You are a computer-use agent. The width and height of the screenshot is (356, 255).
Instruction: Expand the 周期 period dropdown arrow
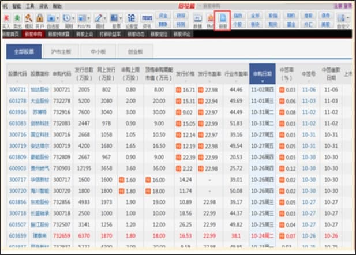click(x=74, y=18)
